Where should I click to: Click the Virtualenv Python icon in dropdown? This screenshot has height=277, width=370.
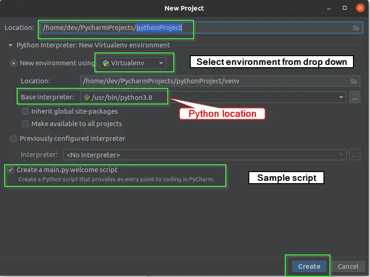click(x=105, y=63)
